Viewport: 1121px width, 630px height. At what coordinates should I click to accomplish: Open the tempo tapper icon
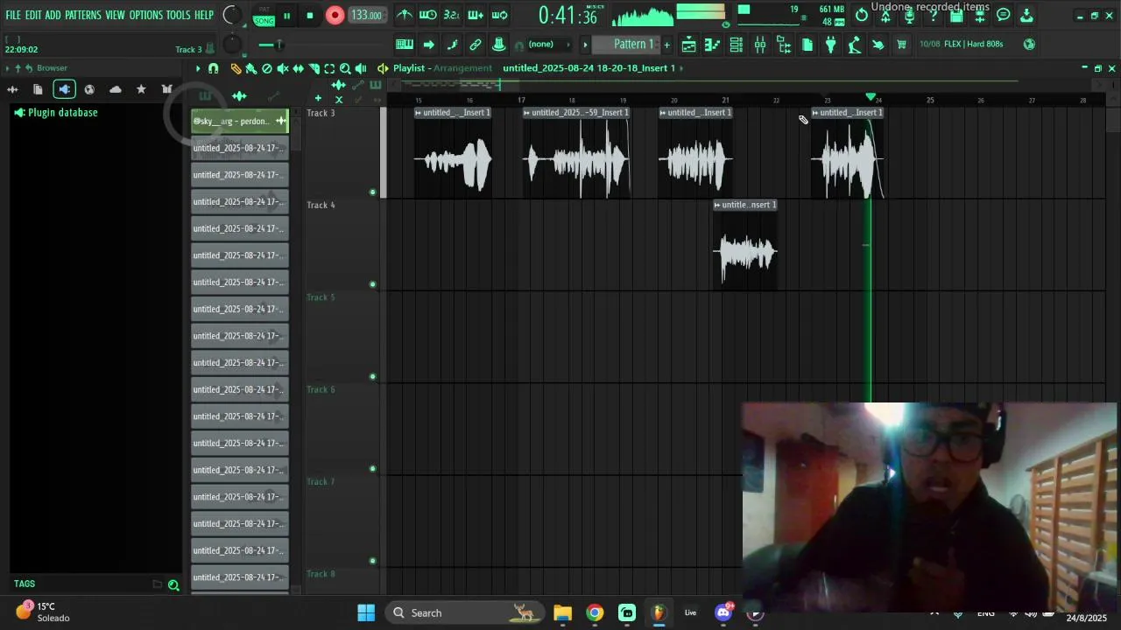(854, 45)
